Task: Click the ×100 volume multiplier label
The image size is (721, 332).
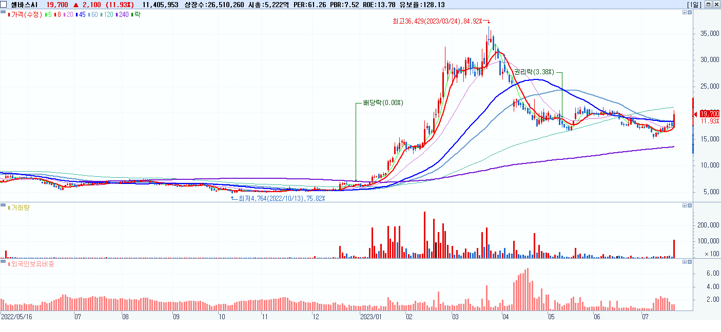Action: tap(711, 254)
